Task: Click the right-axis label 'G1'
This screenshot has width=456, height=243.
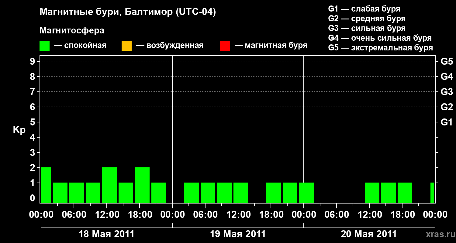Action: pos(447,122)
